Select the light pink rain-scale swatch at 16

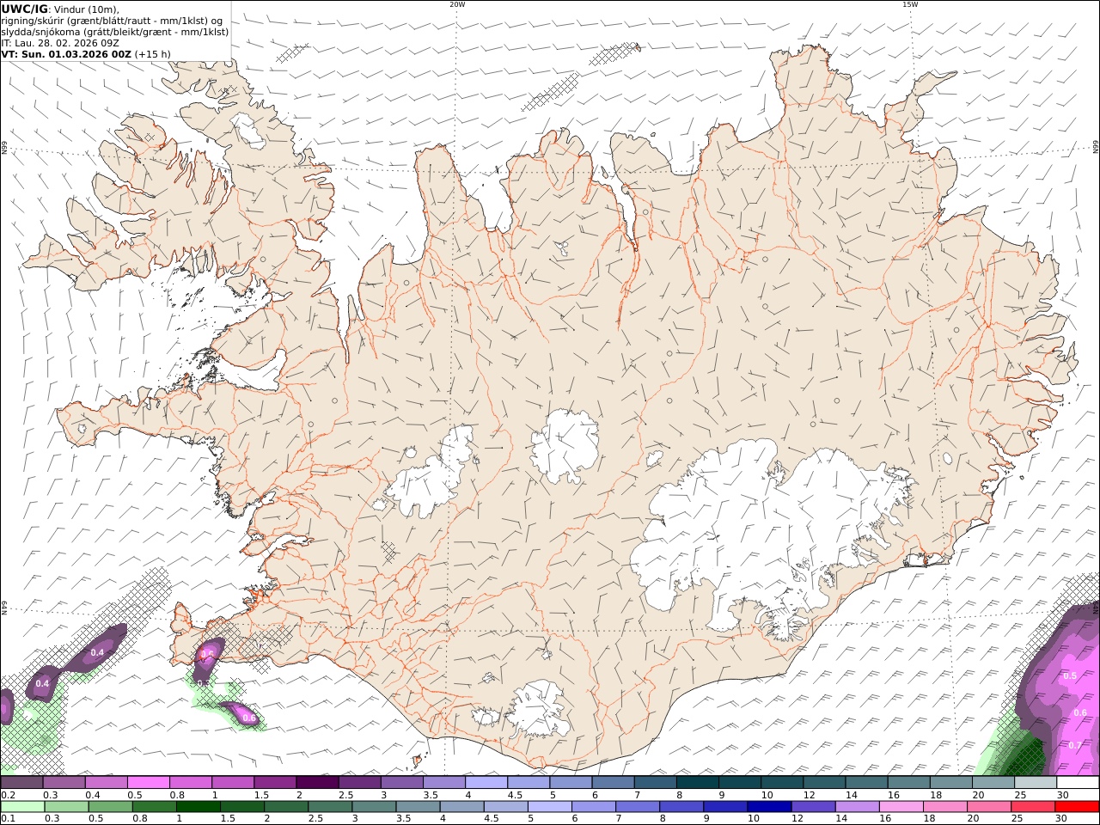(x=900, y=807)
